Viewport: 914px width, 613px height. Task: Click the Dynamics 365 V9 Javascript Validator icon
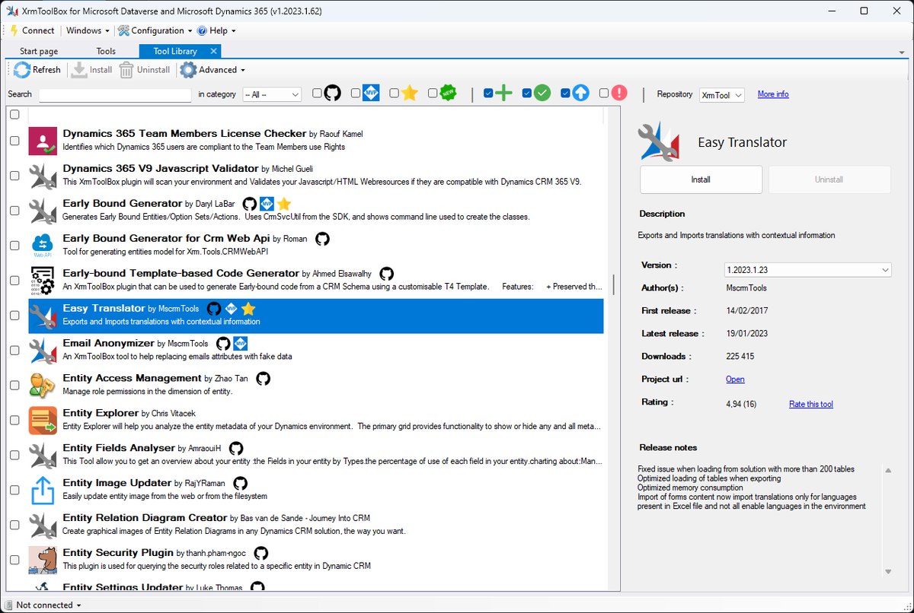tap(43, 176)
